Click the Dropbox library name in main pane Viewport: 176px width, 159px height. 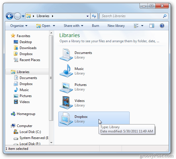(x=81, y=117)
